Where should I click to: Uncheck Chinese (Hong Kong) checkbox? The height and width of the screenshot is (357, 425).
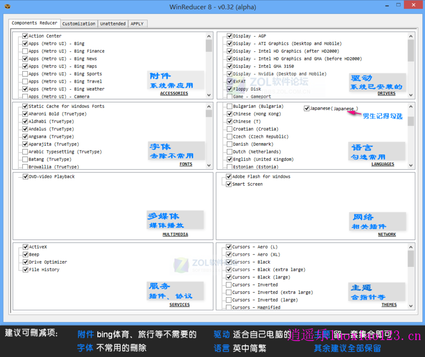(x=229, y=114)
